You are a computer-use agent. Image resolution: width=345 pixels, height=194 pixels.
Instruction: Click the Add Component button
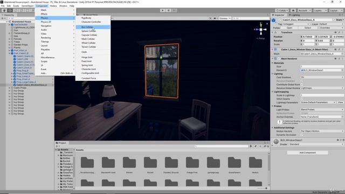click(307, 153)
